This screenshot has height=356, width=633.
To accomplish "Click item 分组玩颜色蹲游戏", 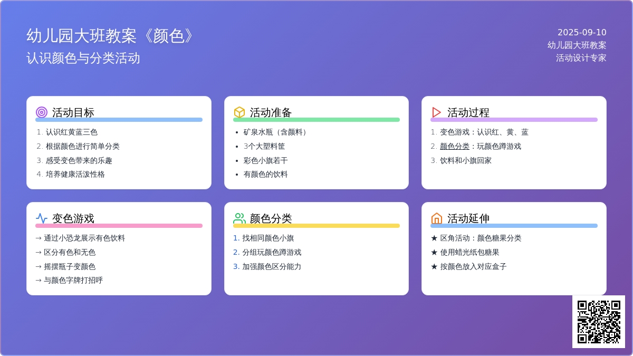I will pos(272,252).
